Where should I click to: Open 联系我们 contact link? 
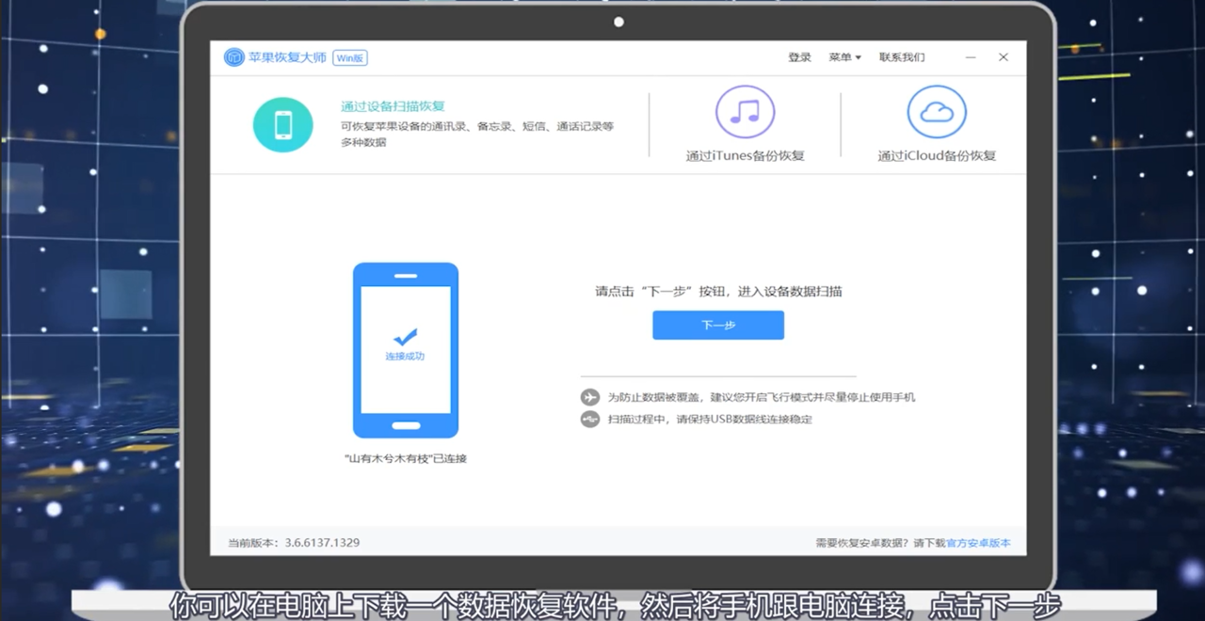[902, 57]
